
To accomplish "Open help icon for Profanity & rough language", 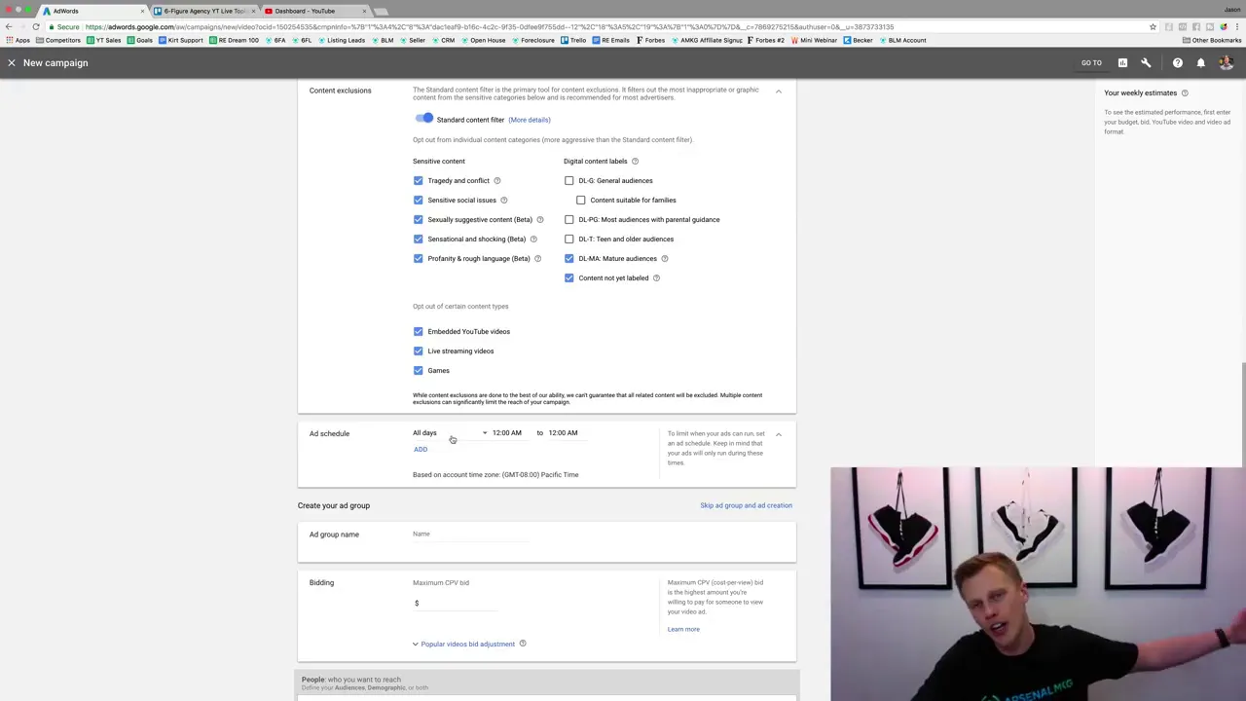I will pos(537,258).
